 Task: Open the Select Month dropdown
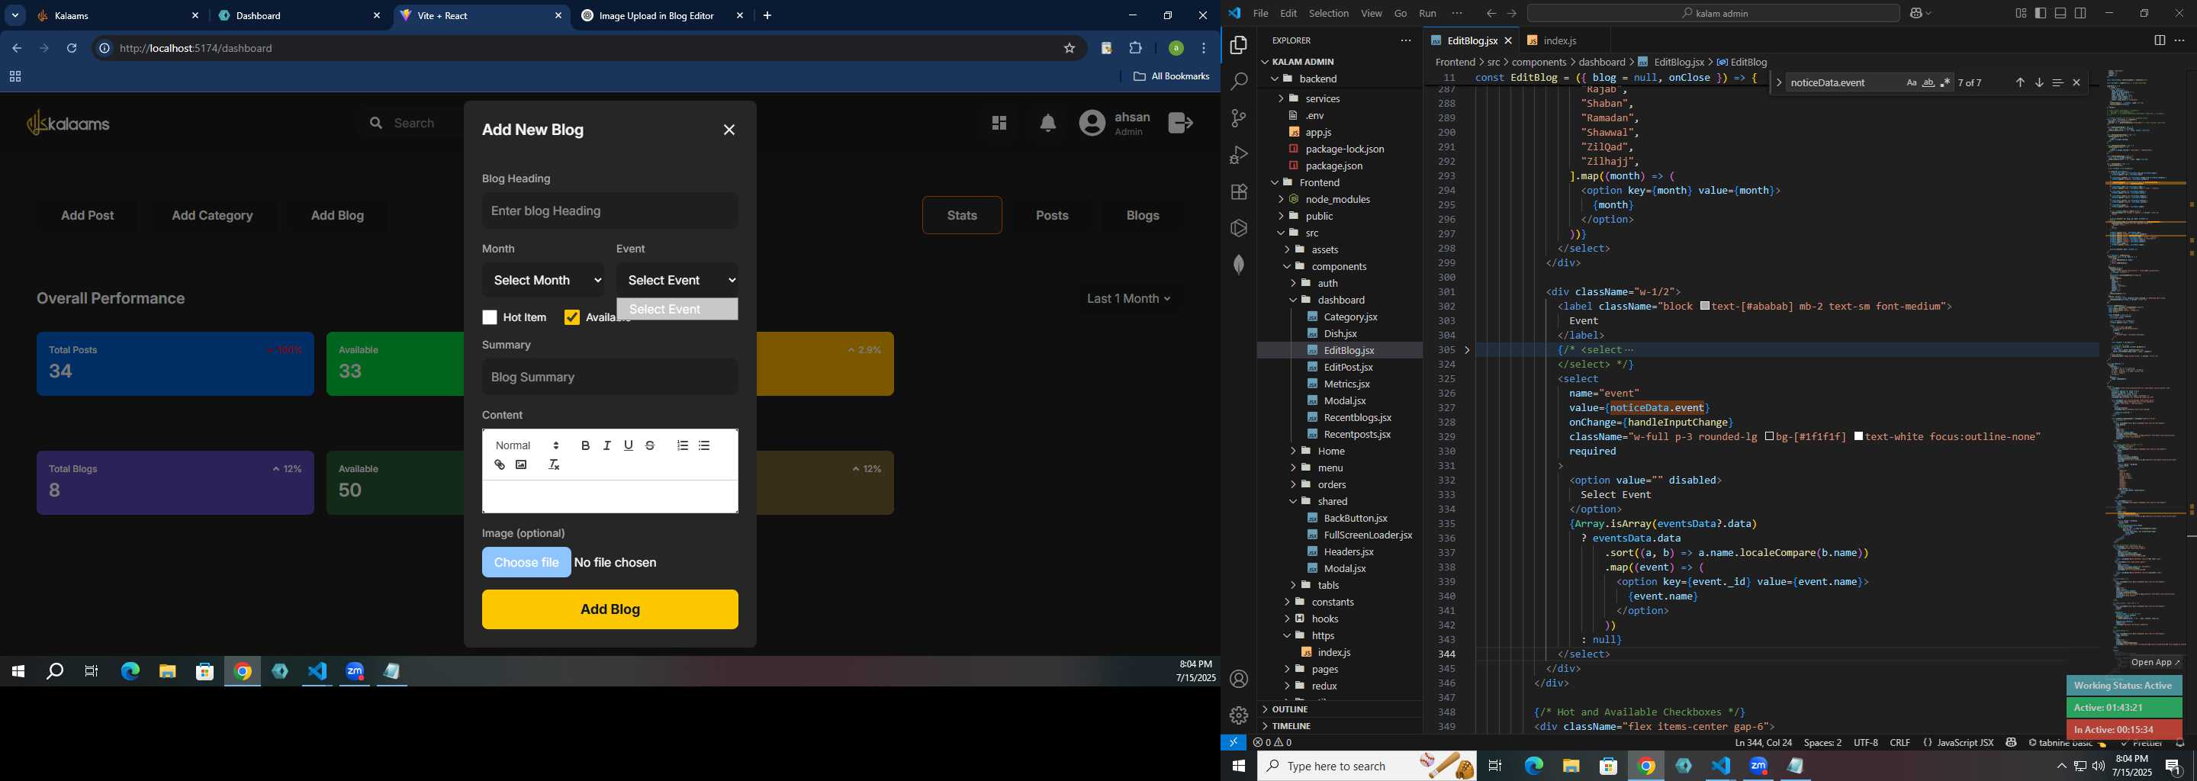pos(542,280)
